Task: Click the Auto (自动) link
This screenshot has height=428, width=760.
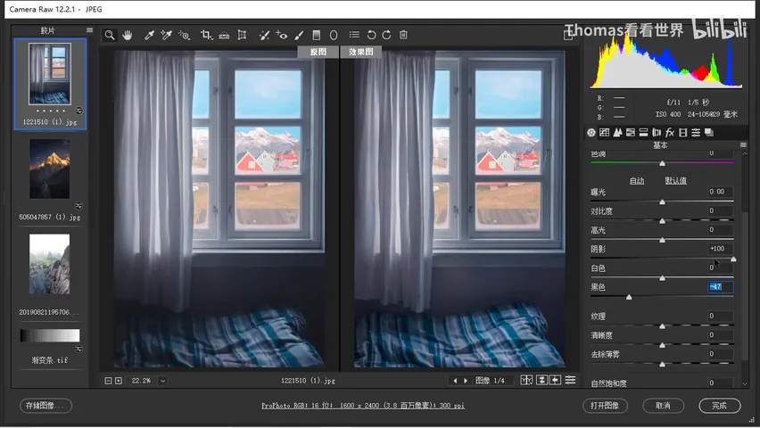Action: (x=637, y=181)
